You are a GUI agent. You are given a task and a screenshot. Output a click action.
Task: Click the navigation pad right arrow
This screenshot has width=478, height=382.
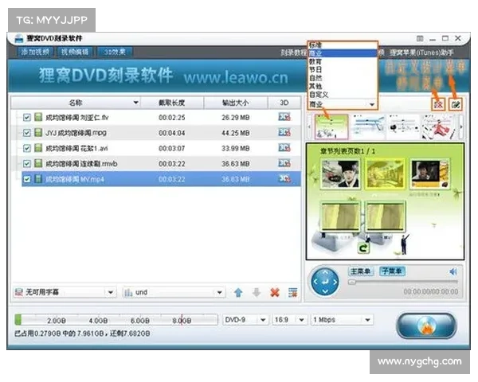coord(335,282)
